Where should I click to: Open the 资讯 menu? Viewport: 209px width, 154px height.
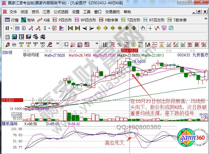(x=35, y=12)
